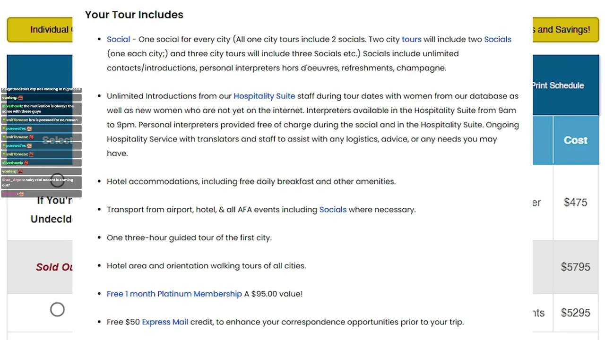Click the Cost column header
Screen dimensions: 605x340
(x=576, y=140)
